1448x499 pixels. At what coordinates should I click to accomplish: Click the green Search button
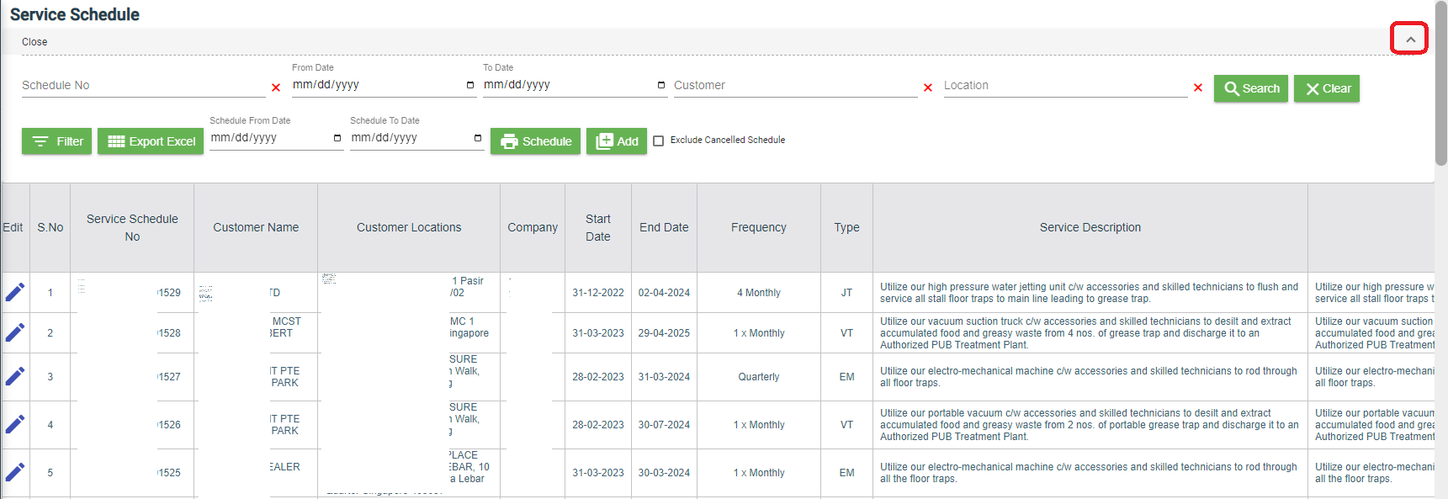pos(1250,88)
